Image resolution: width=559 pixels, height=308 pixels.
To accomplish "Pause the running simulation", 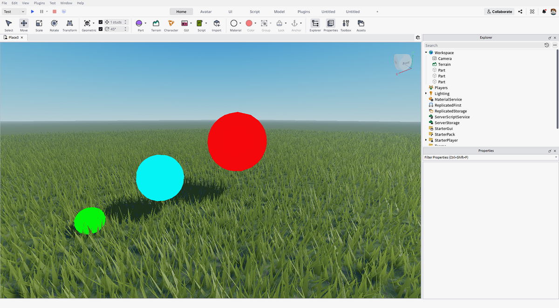I will coord(41,12).
